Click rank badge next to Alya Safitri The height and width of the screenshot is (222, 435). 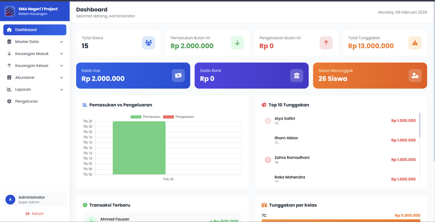tap(268, 121)
